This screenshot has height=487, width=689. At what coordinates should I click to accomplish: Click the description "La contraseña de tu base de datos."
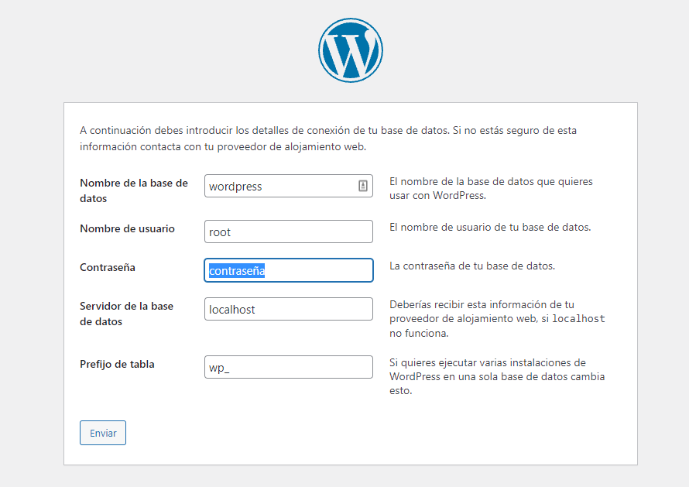click(472, 266)
